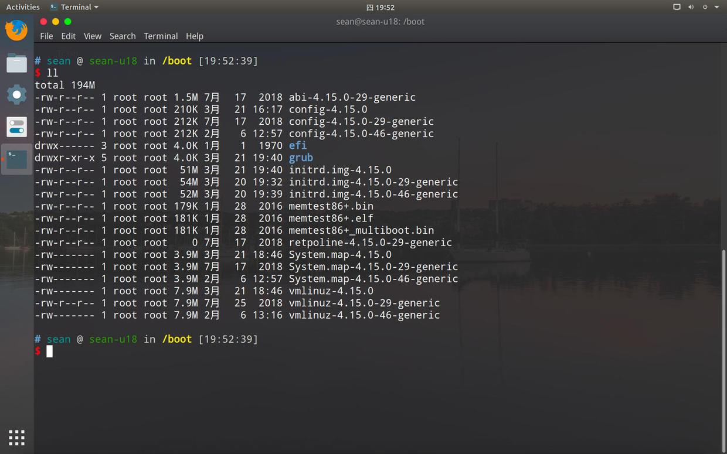Click the terminal prompt cursor
The height and width of the screenshot is (454, 727).
click(x=50, y=351)
